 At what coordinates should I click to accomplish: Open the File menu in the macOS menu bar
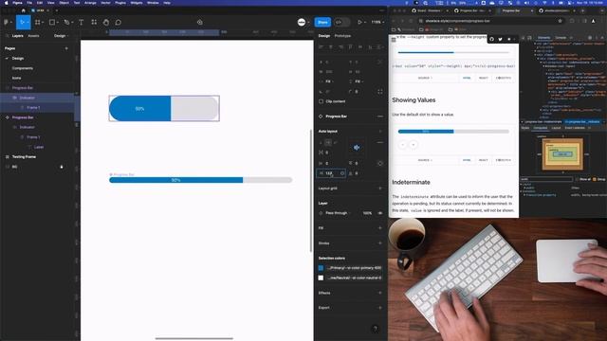[x=29, y=3]
